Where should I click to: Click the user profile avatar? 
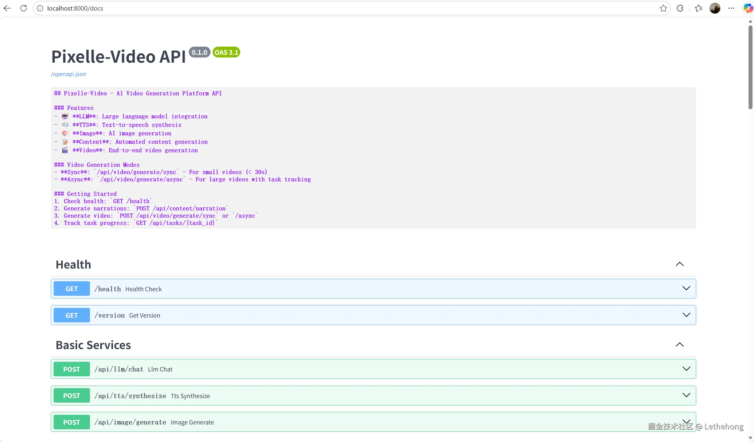715,8
